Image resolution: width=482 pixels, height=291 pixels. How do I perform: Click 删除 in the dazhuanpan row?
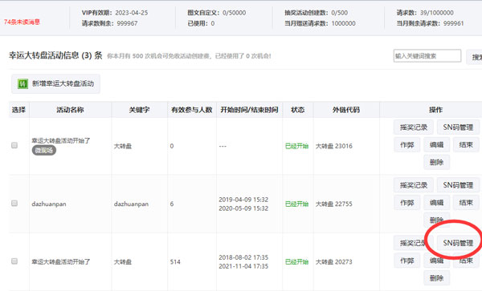point(436,220)
